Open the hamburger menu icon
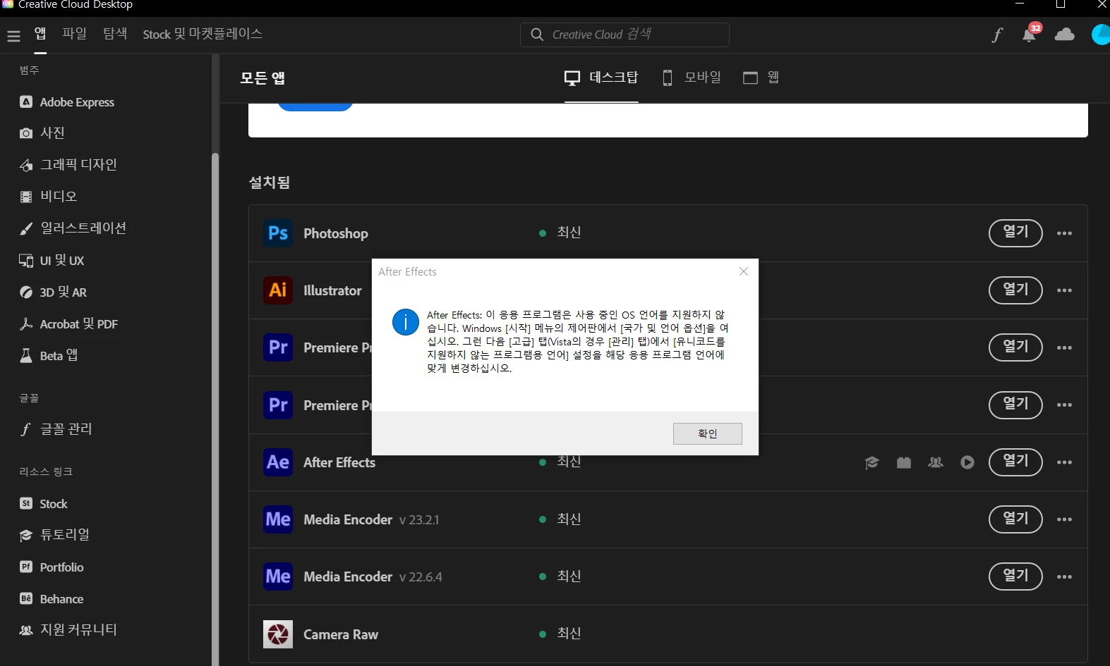Image resolution: width=1110 pixels, height=666 pixels. coord(13,35)
